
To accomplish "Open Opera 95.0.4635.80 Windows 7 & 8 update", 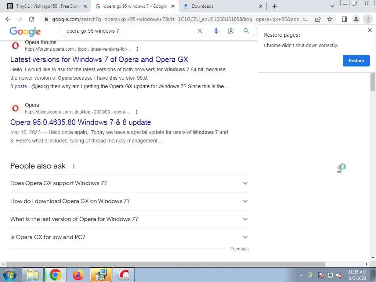I will click(80, 122).
